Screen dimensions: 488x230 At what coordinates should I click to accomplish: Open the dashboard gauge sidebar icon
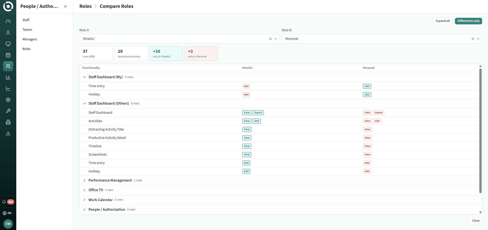8,22
